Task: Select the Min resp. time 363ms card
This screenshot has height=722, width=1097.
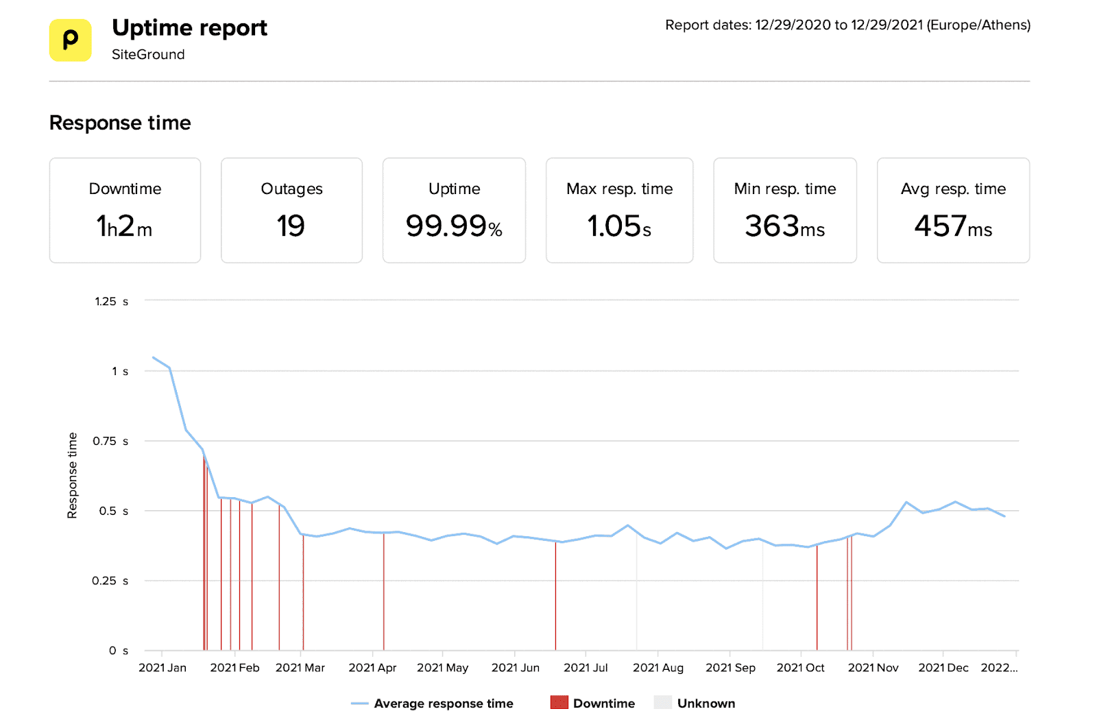Action: pos(785,210)
